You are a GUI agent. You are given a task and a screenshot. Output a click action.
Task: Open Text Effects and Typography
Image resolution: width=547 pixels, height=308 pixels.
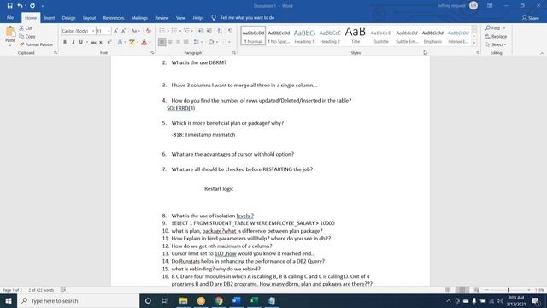(x=120, y=42)
